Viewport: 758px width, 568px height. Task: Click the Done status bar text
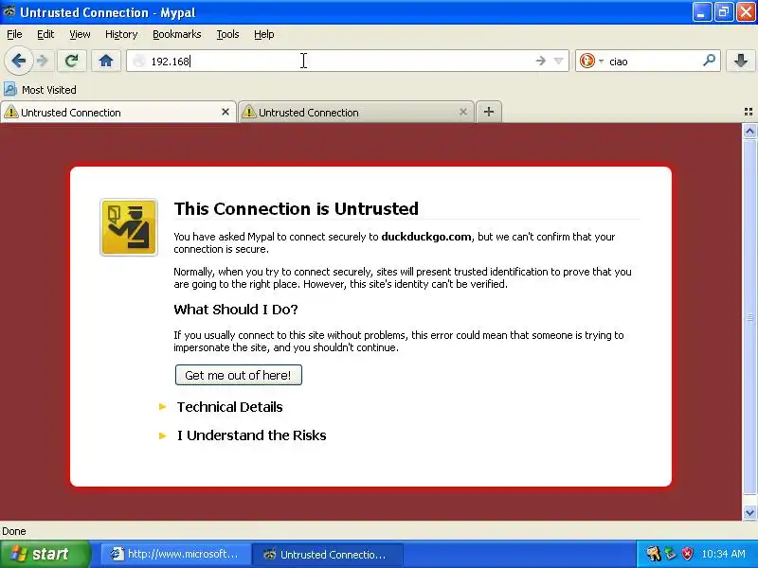pyautogui.click(x=14, y=531)
